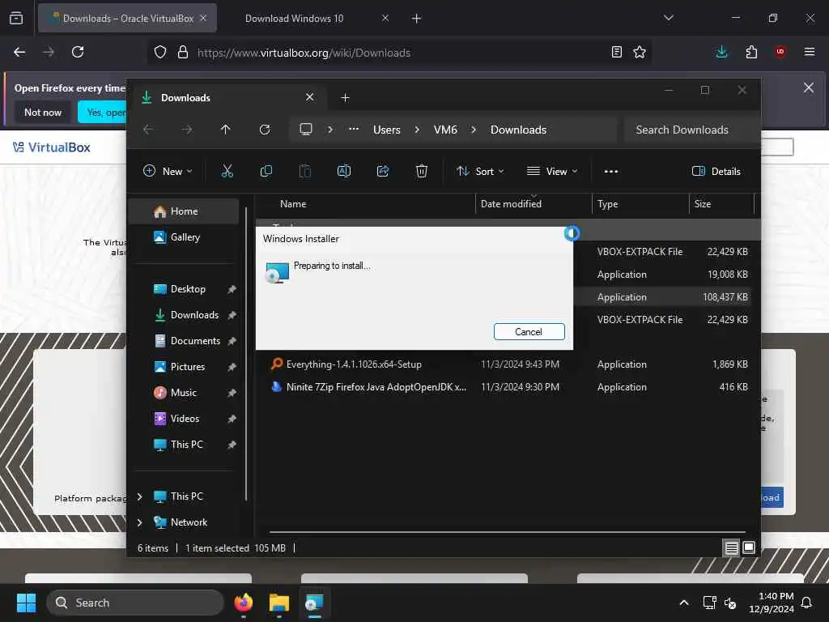Add a new Explorer tab with plus
Image resolution: width=829 pixels, height=622 pixels.
[345, 98]
